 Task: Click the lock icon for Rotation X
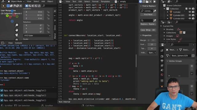(x=48, y=25)
